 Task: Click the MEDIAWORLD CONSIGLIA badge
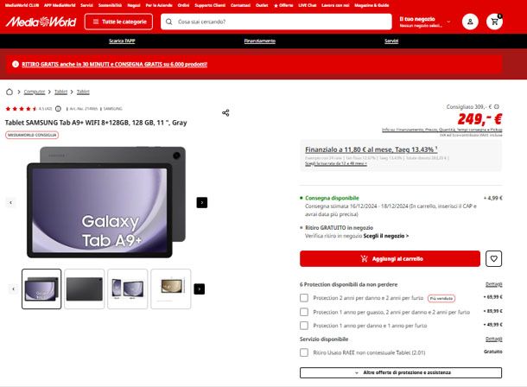pyautogui.click(x=32, y=135)
